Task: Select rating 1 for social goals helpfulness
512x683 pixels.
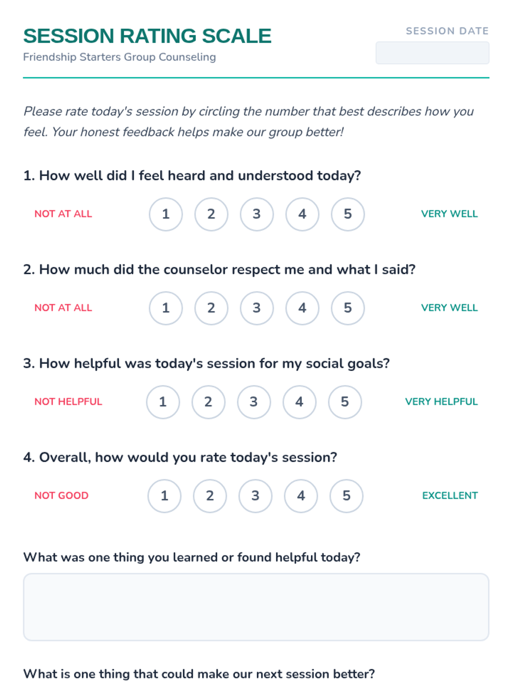Action: [163, 402]
